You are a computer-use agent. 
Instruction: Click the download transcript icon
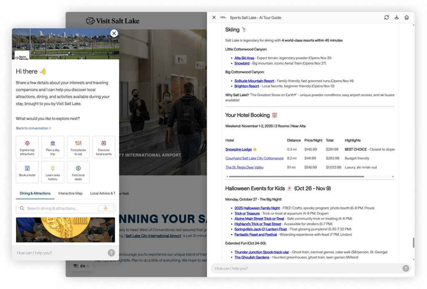pyautogui.click(x=397, y=18)
